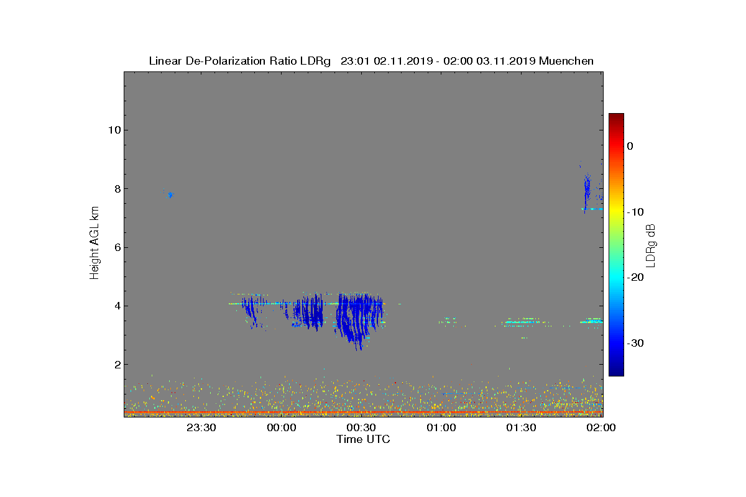Click the '02:00' time tick label

pos(601,427)
